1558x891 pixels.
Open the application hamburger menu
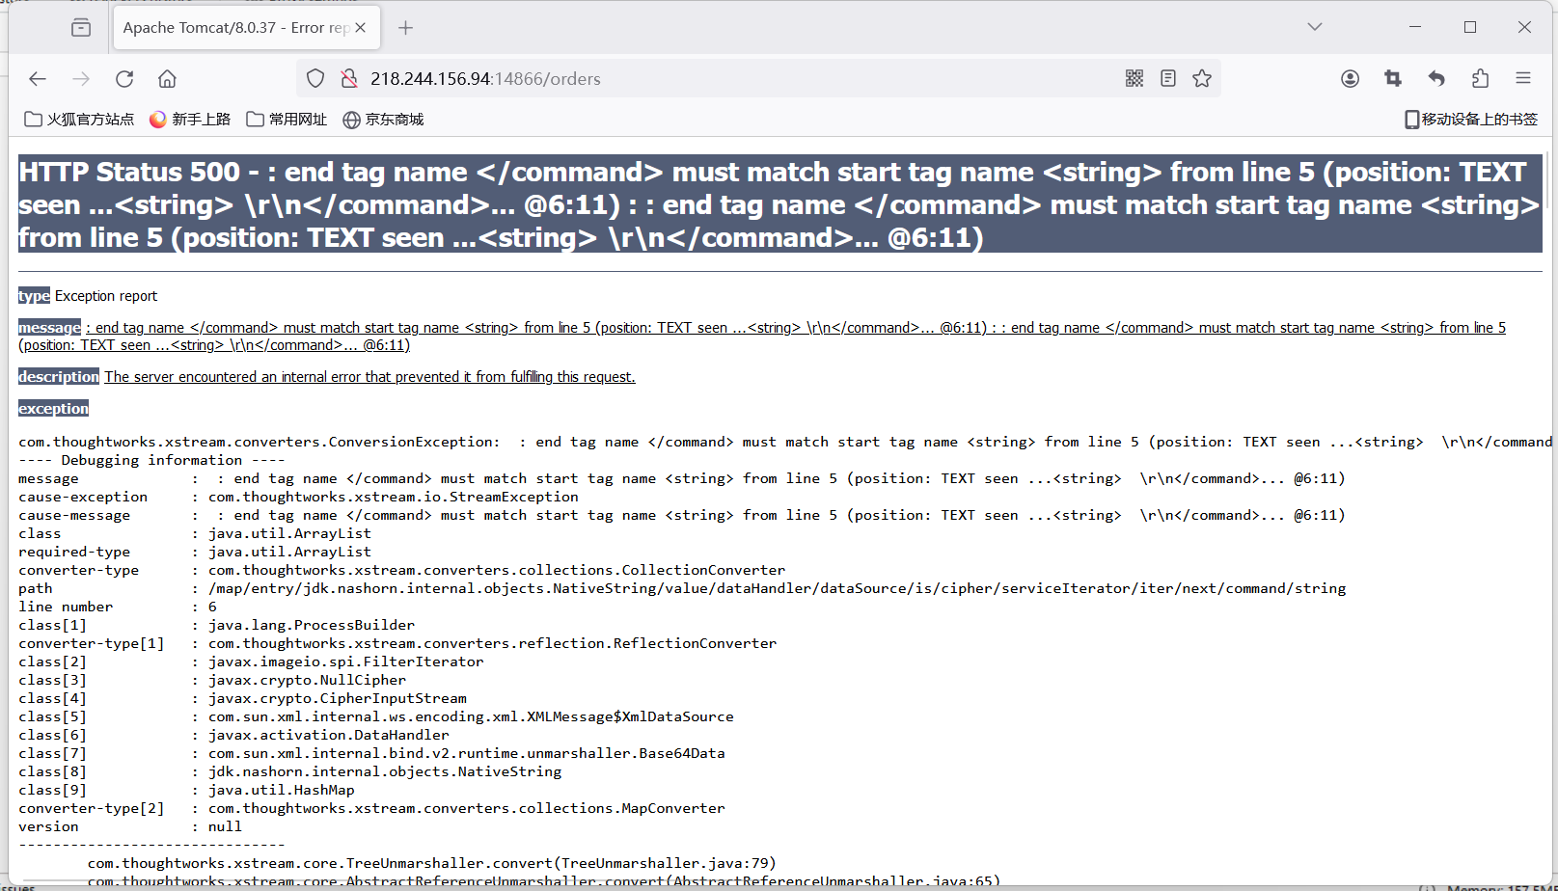pos(1523,79)
